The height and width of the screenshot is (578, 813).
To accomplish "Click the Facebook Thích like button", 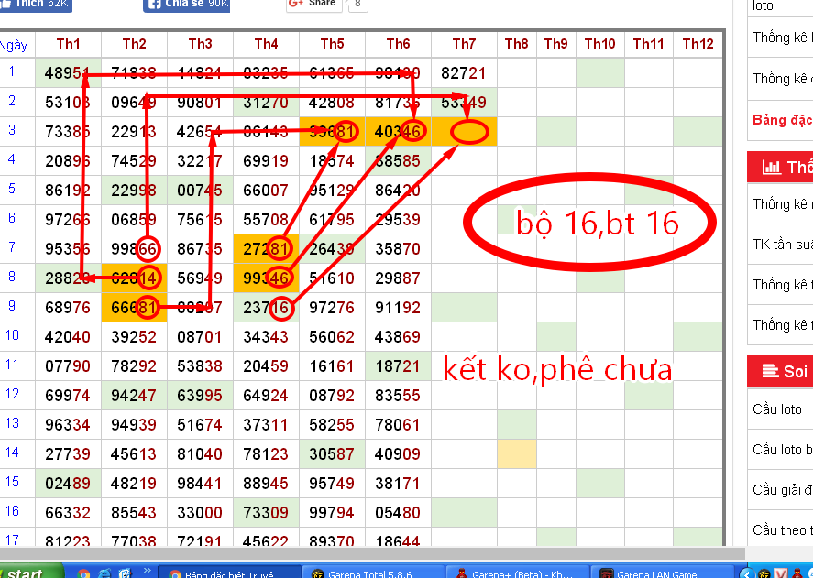I will click(35, 5).
